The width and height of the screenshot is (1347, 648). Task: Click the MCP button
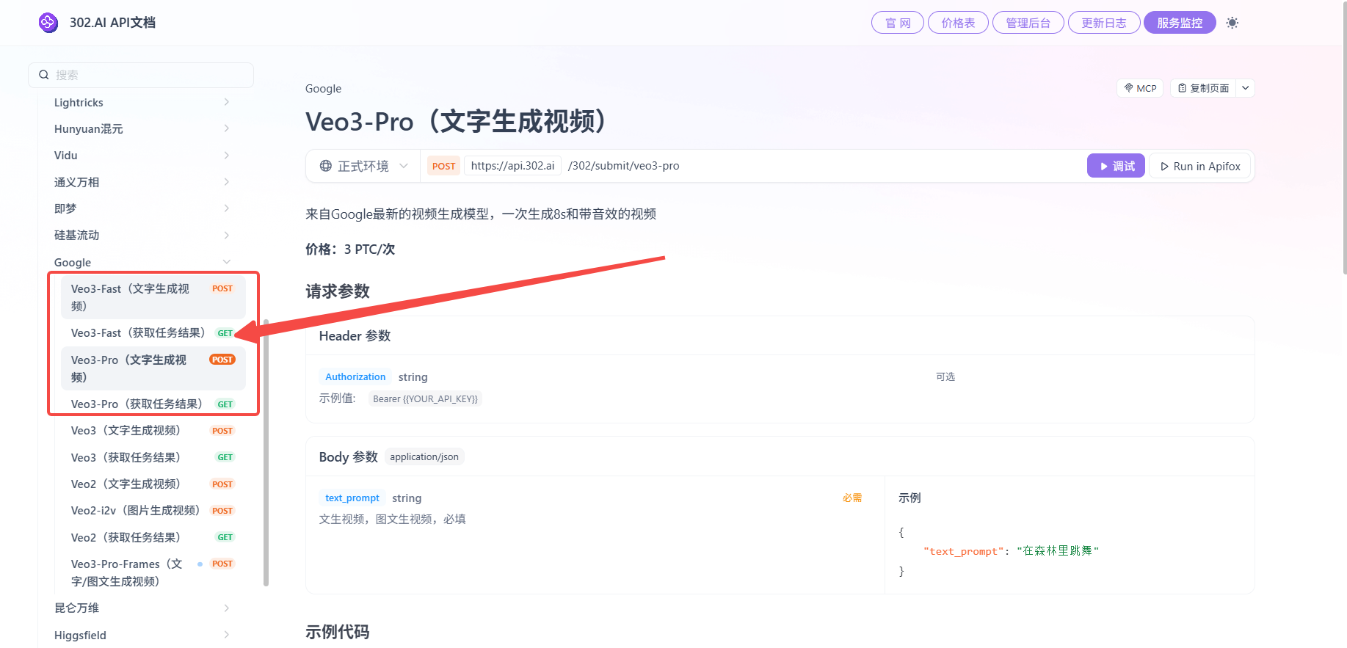pyautogui.click(x=1140, y=88)
